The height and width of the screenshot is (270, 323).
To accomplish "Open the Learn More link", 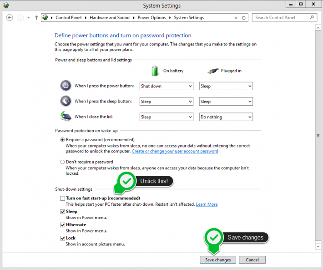I will pos(207,204).
